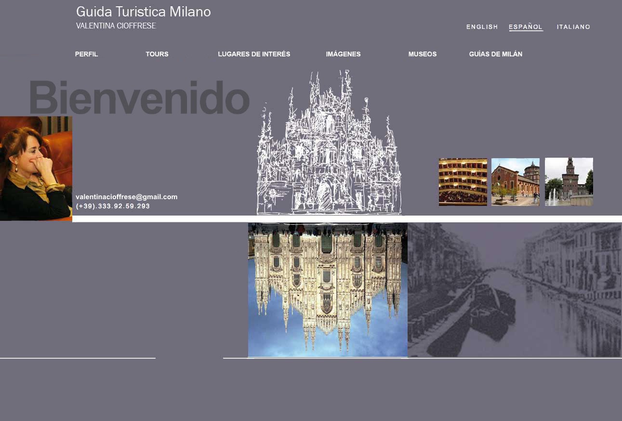Click the grayscale canal with boats photo
Screen dimensions: 622x421
pyautogui.click(x=515, y=290)
